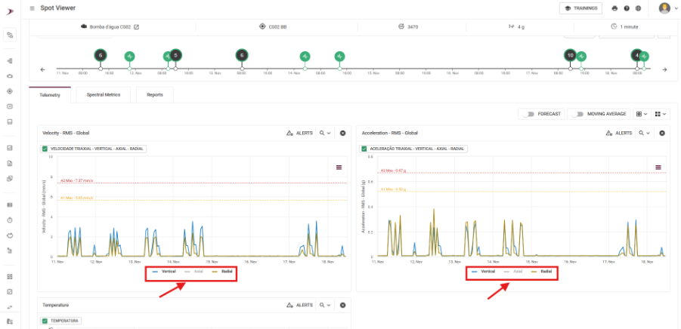Click the globe language icon

click(639, 8)
